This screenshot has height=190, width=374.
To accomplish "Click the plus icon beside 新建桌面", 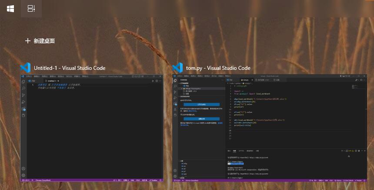I will point(28,41).
